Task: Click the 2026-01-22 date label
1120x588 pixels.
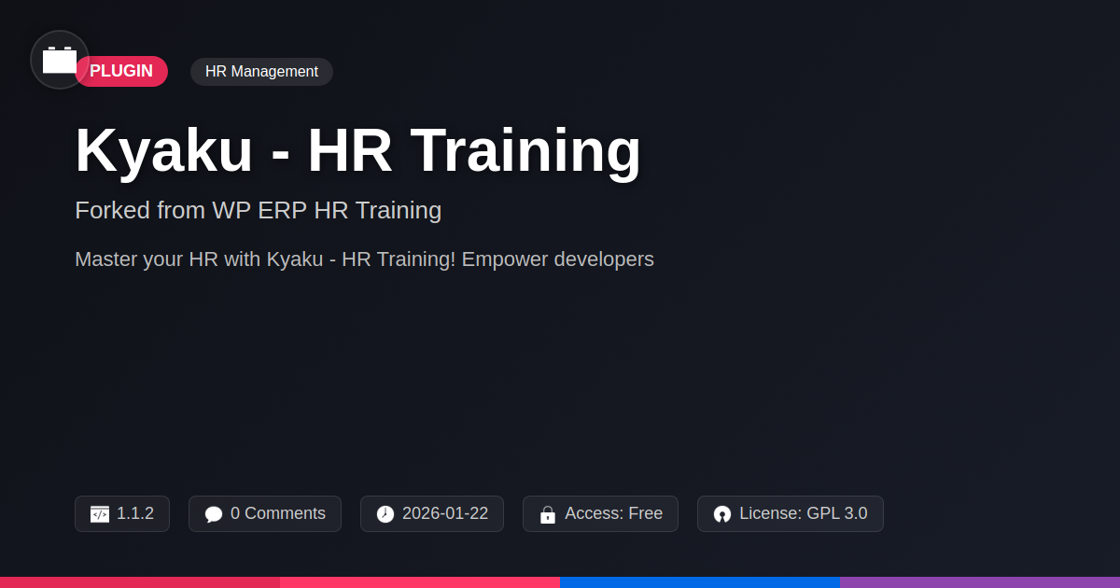Action: coord(445,513)
